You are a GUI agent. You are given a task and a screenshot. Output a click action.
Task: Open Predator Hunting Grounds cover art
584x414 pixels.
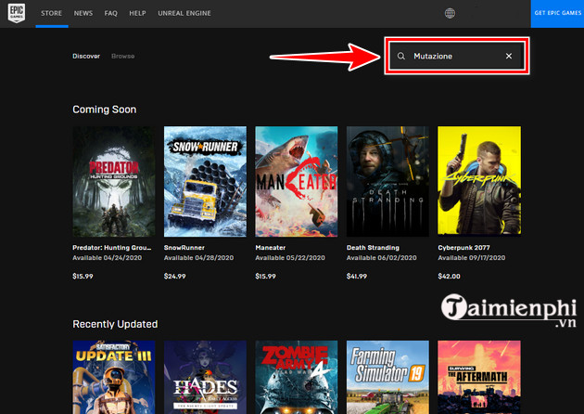coord(114,181)
